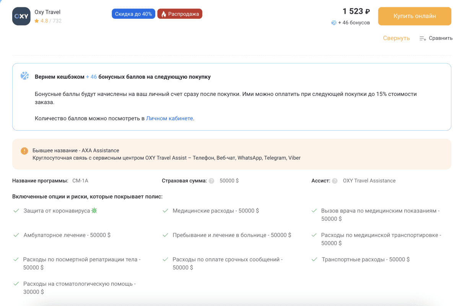Click the checkmark beside Амбулаторное лечение
The height and width of the screenshot is (306, 459).
(16, 235)
